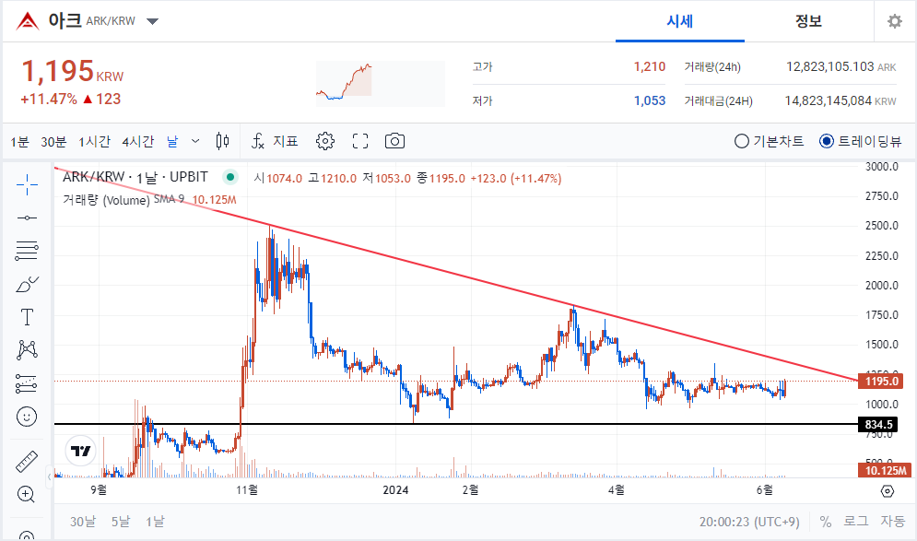Collapse the side panel arrow at chart left edge
Viewport: 917px width, 541px height.
[x=49, y=476]
